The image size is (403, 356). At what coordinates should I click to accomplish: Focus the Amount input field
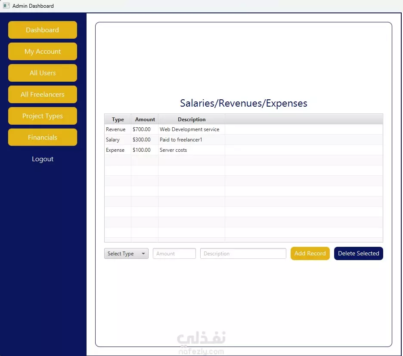click(174, 254)
